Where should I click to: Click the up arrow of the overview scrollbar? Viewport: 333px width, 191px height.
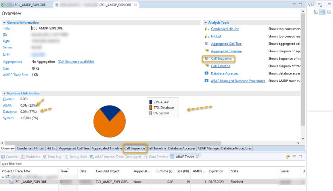302,11
